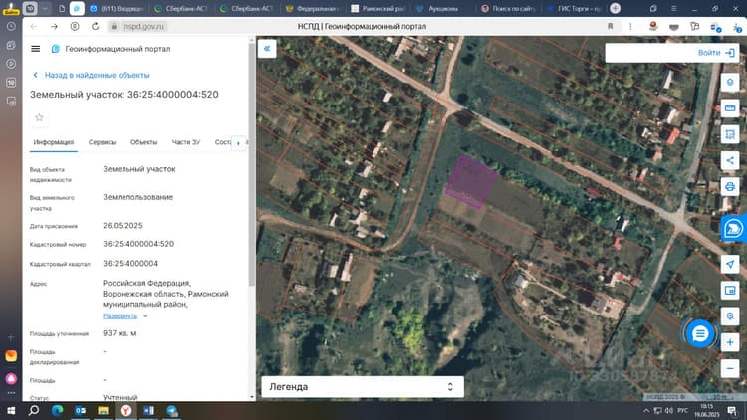Bookmark this page in the address bar
The width and height of the screenshot is (747, 420).
pos(610,26)
